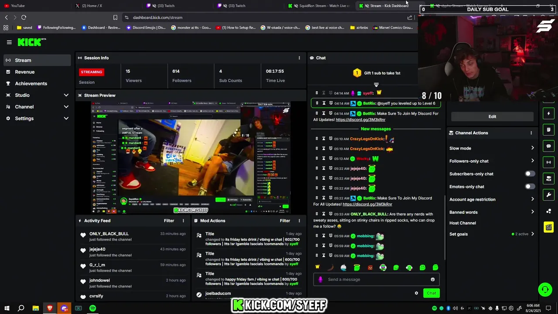
Task: Click jejeje40 in Activity Feed
Action: 97,249
